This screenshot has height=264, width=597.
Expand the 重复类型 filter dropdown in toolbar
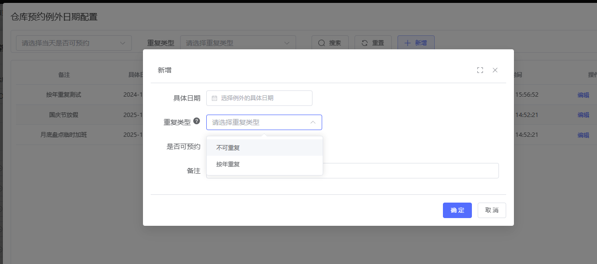click(x=238, y=43)
